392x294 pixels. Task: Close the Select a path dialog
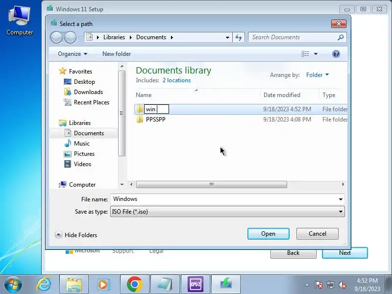pyautogui.click(x=339, y=24)
